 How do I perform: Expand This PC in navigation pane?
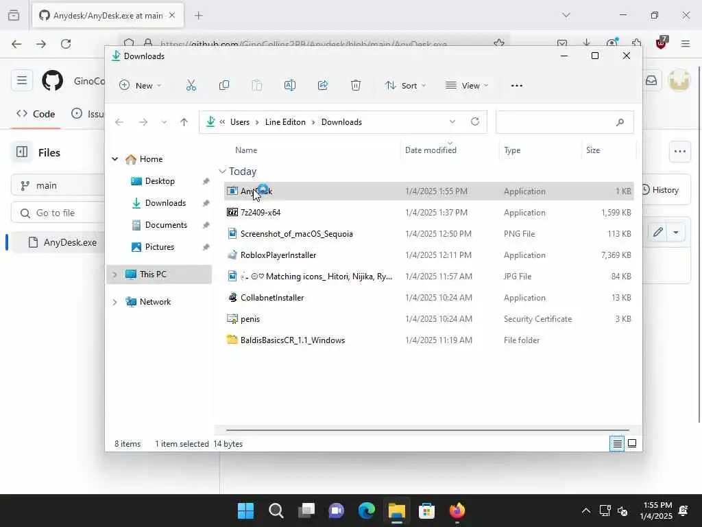point(114,274)
